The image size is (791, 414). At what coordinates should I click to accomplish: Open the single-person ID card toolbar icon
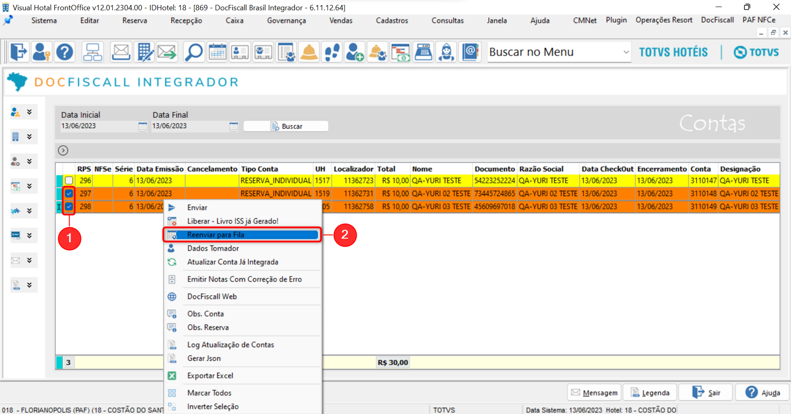(240, 52)
